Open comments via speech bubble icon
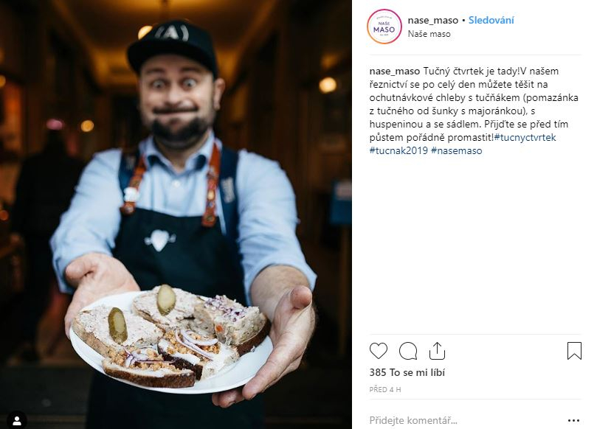The height and width of the screenshot is (429, 597). click(x=408, y=351)
